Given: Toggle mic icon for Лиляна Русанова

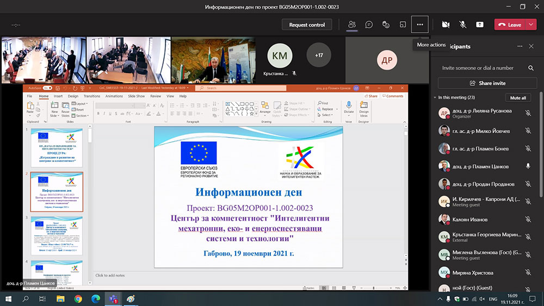Looking at the screenshot, I should 528,113.
